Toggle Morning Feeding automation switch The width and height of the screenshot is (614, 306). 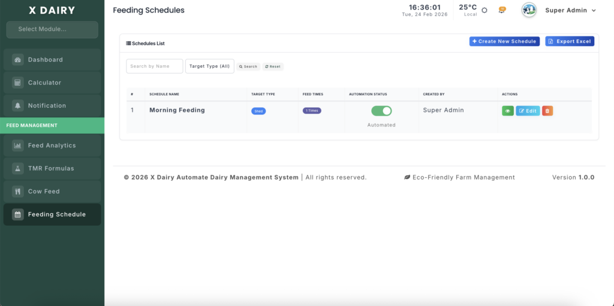(381, 111)
